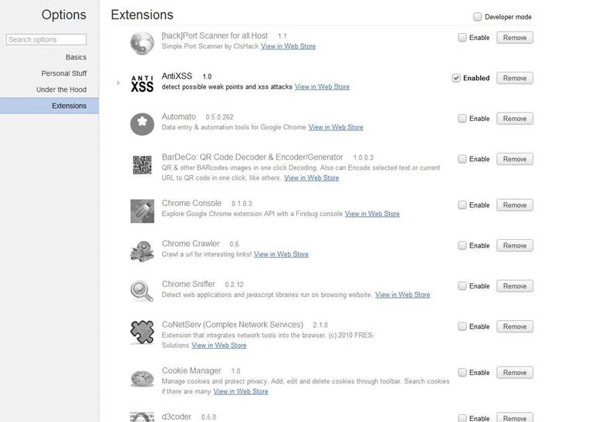Go to Under the Hood settings
The height and width of the screenshot is (422, 602).
61,89
